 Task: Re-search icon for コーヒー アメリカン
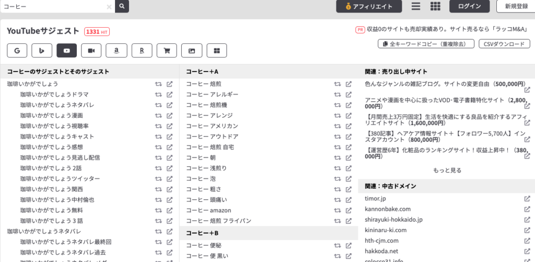(338, 126)
